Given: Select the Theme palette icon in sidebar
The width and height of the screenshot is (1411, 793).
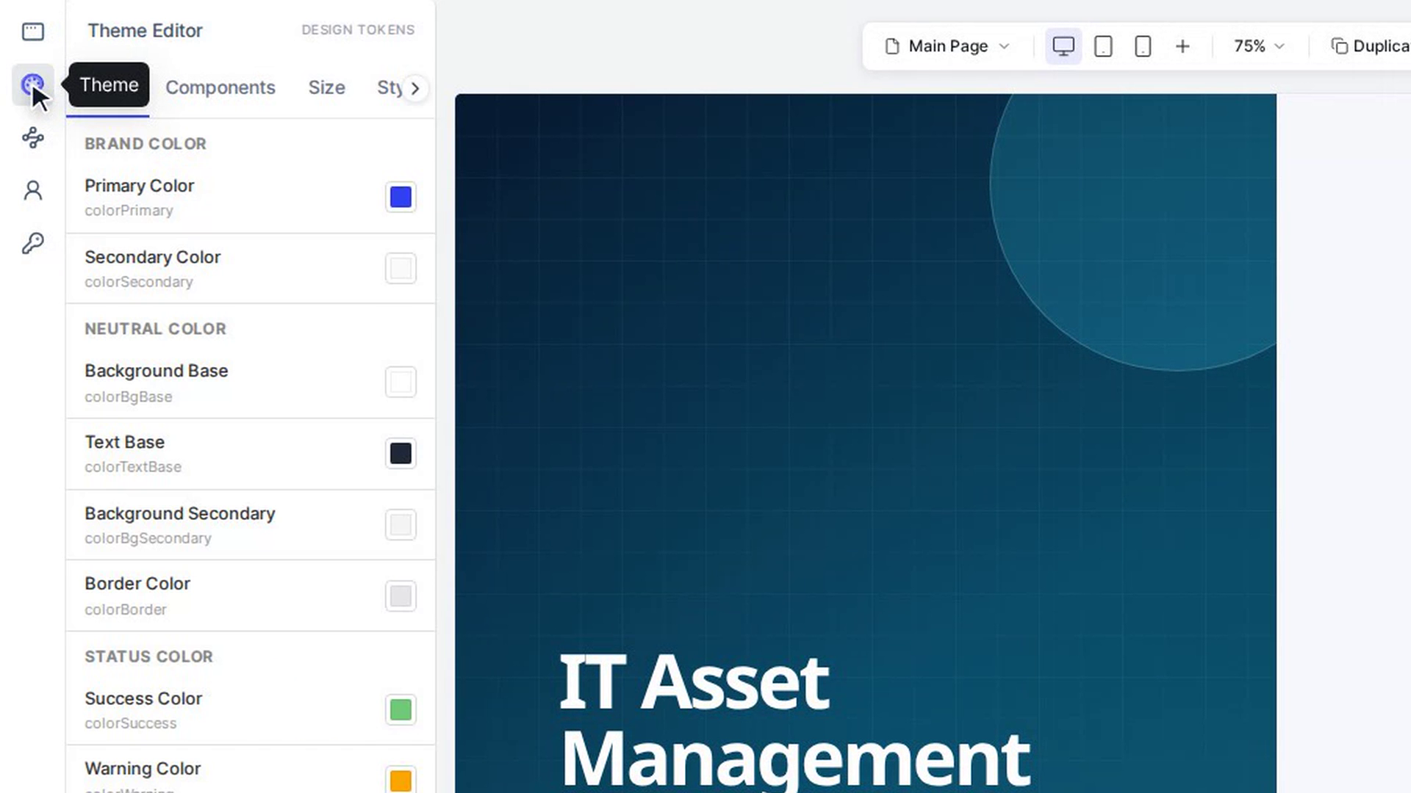Looking at the screenshot, I should (x=32, y=84).
